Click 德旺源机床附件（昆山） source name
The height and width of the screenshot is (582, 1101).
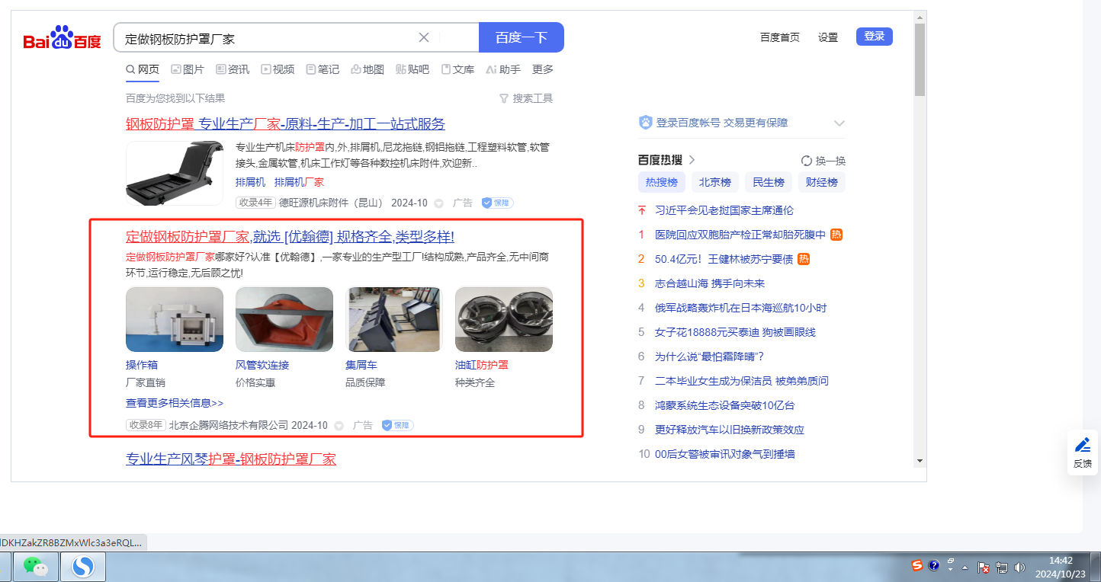point(332,203)
